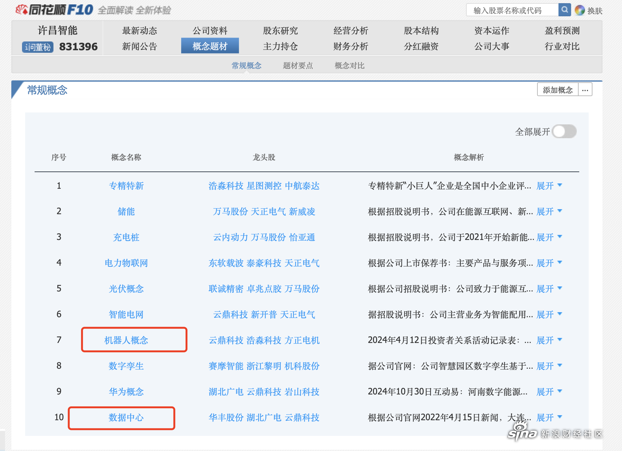Open the 数字孪生 concept link
This screenshot has width=622, height=451.
126,366
